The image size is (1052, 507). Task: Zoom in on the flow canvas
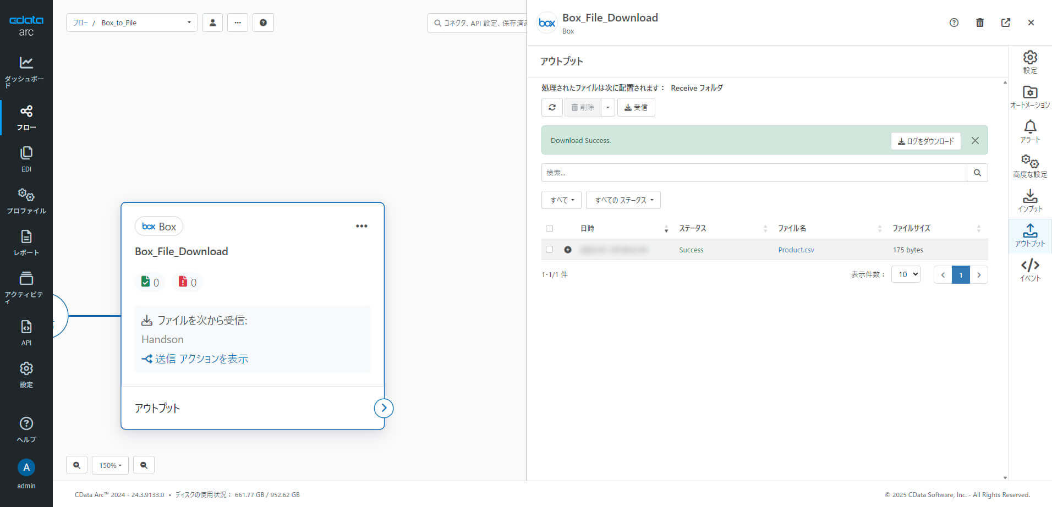click(x=76, y=465)
